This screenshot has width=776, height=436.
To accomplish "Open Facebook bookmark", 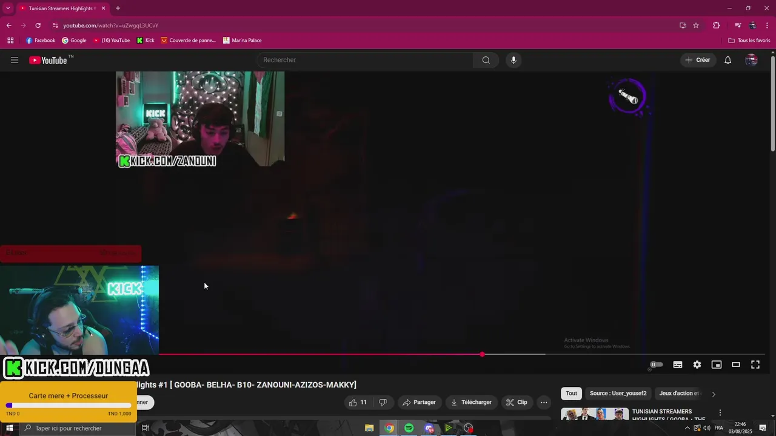I will point(41,41).
